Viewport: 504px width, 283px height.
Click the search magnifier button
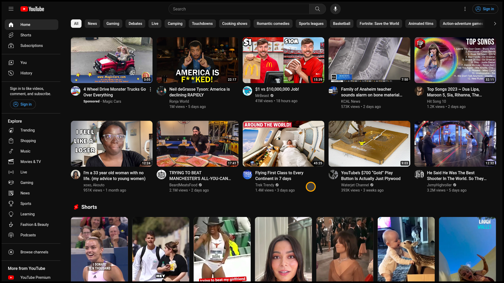pos(317,9)
